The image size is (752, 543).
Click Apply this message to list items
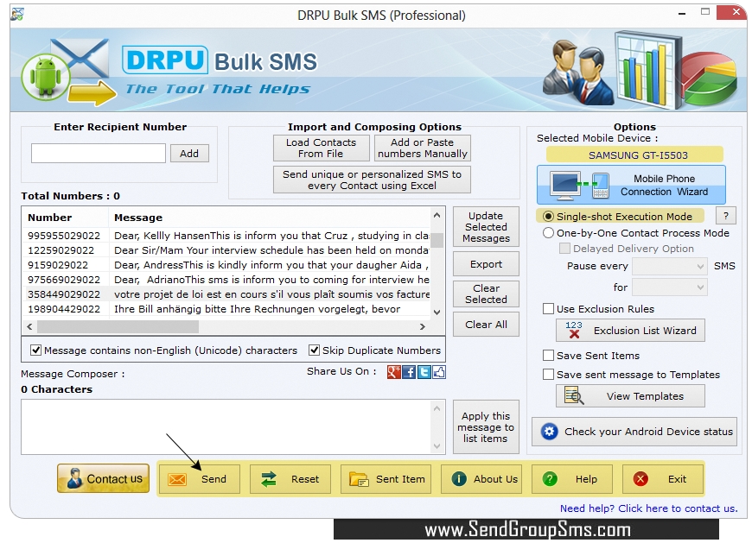pos(486,427)
